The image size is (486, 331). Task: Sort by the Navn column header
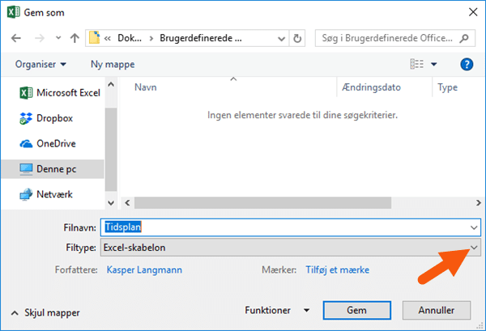pyautogui.click(x=145, y=87)
